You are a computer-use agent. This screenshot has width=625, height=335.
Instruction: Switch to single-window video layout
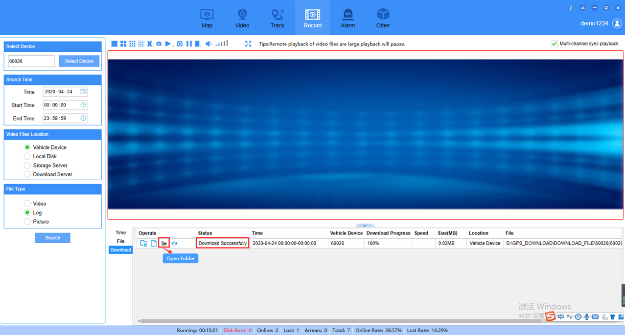click(114, 44)
